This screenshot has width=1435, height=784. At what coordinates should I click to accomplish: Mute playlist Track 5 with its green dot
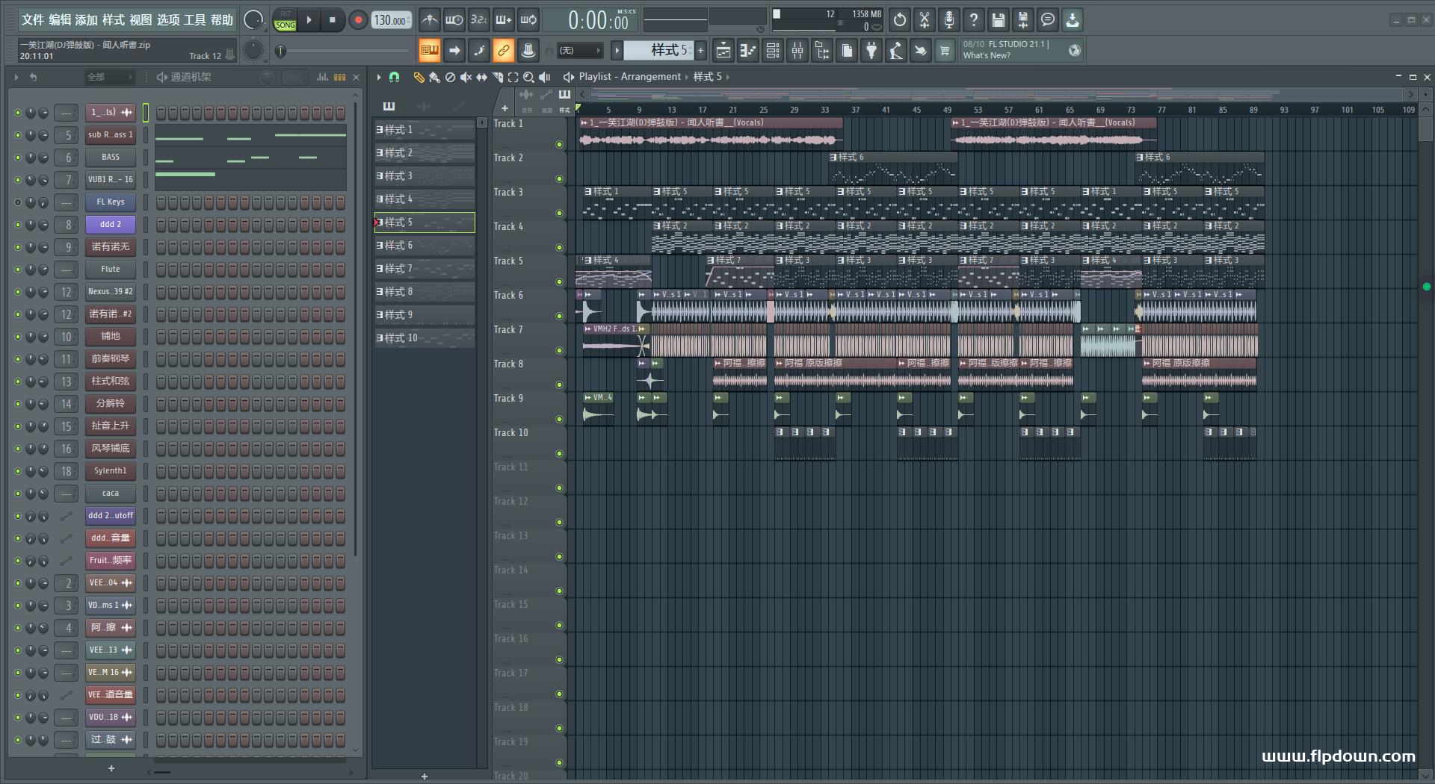click(559, 282)
